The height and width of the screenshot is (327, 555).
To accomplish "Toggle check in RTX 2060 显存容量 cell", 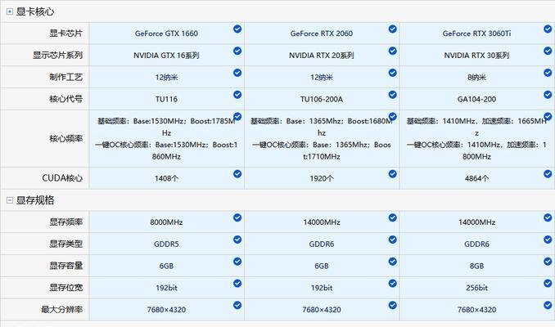I will tap(393, 262).
